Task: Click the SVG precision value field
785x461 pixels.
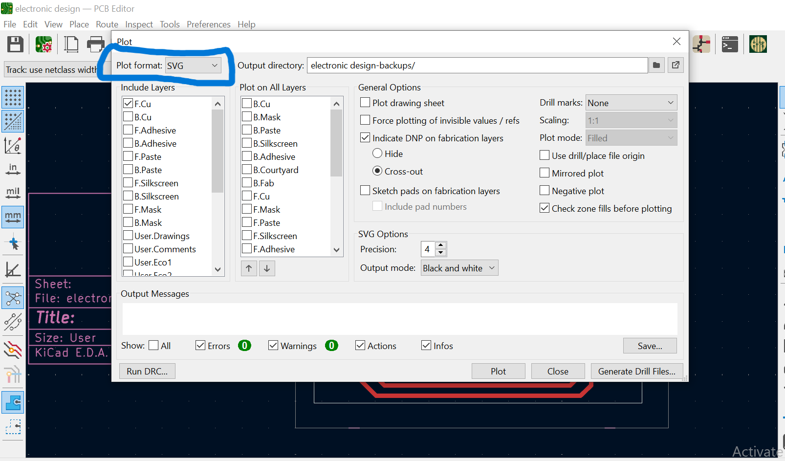Action: click(428, 249)
